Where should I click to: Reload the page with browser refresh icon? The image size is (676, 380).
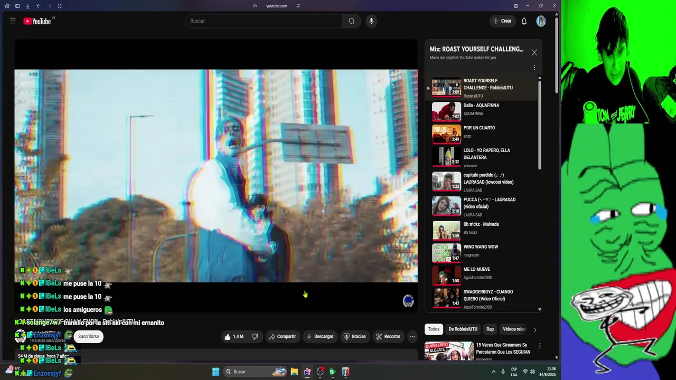(59, 6)
